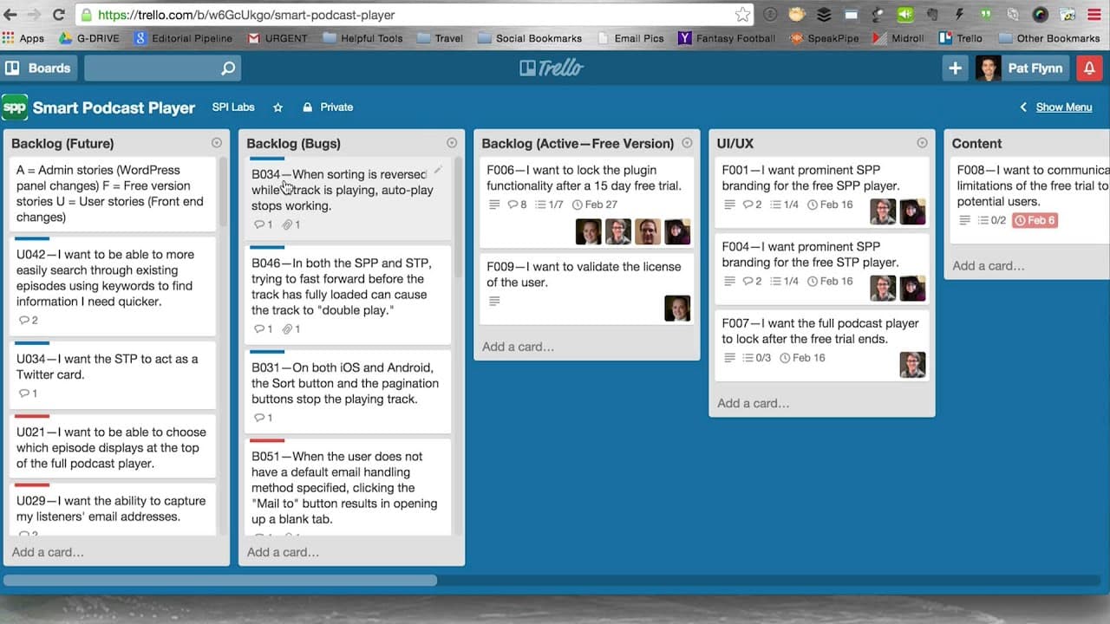Image resolution: width=1110 pixels, height=624 pixels.
Task: Open Apps shortcut in bookmarks bar
Action: click(23, 38)
